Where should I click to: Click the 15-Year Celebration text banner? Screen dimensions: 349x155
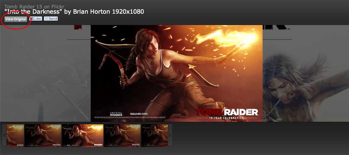coord(227,118)
